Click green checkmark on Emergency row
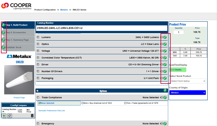Image resolution: width=217 pixels, height=126 pixels. (x=165, y=124)
